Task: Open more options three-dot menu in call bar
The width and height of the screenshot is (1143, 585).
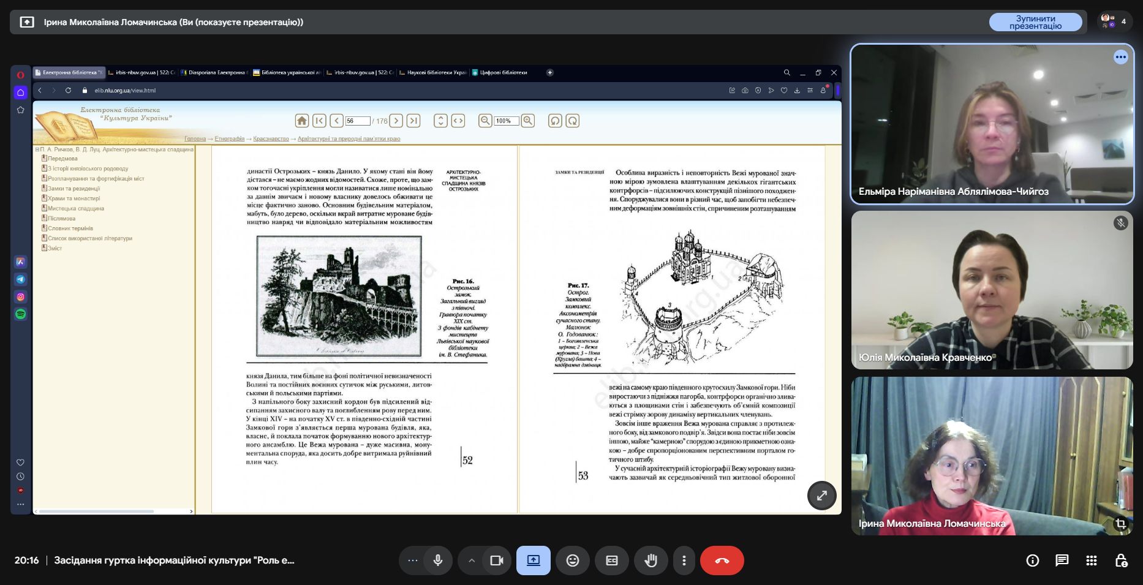Action: pos(684,560)
